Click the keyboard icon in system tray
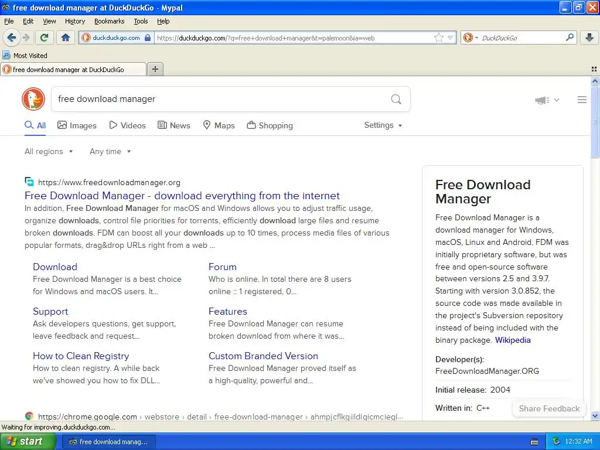The height and width of the screenshot is (450, 600). pos(534,442)
